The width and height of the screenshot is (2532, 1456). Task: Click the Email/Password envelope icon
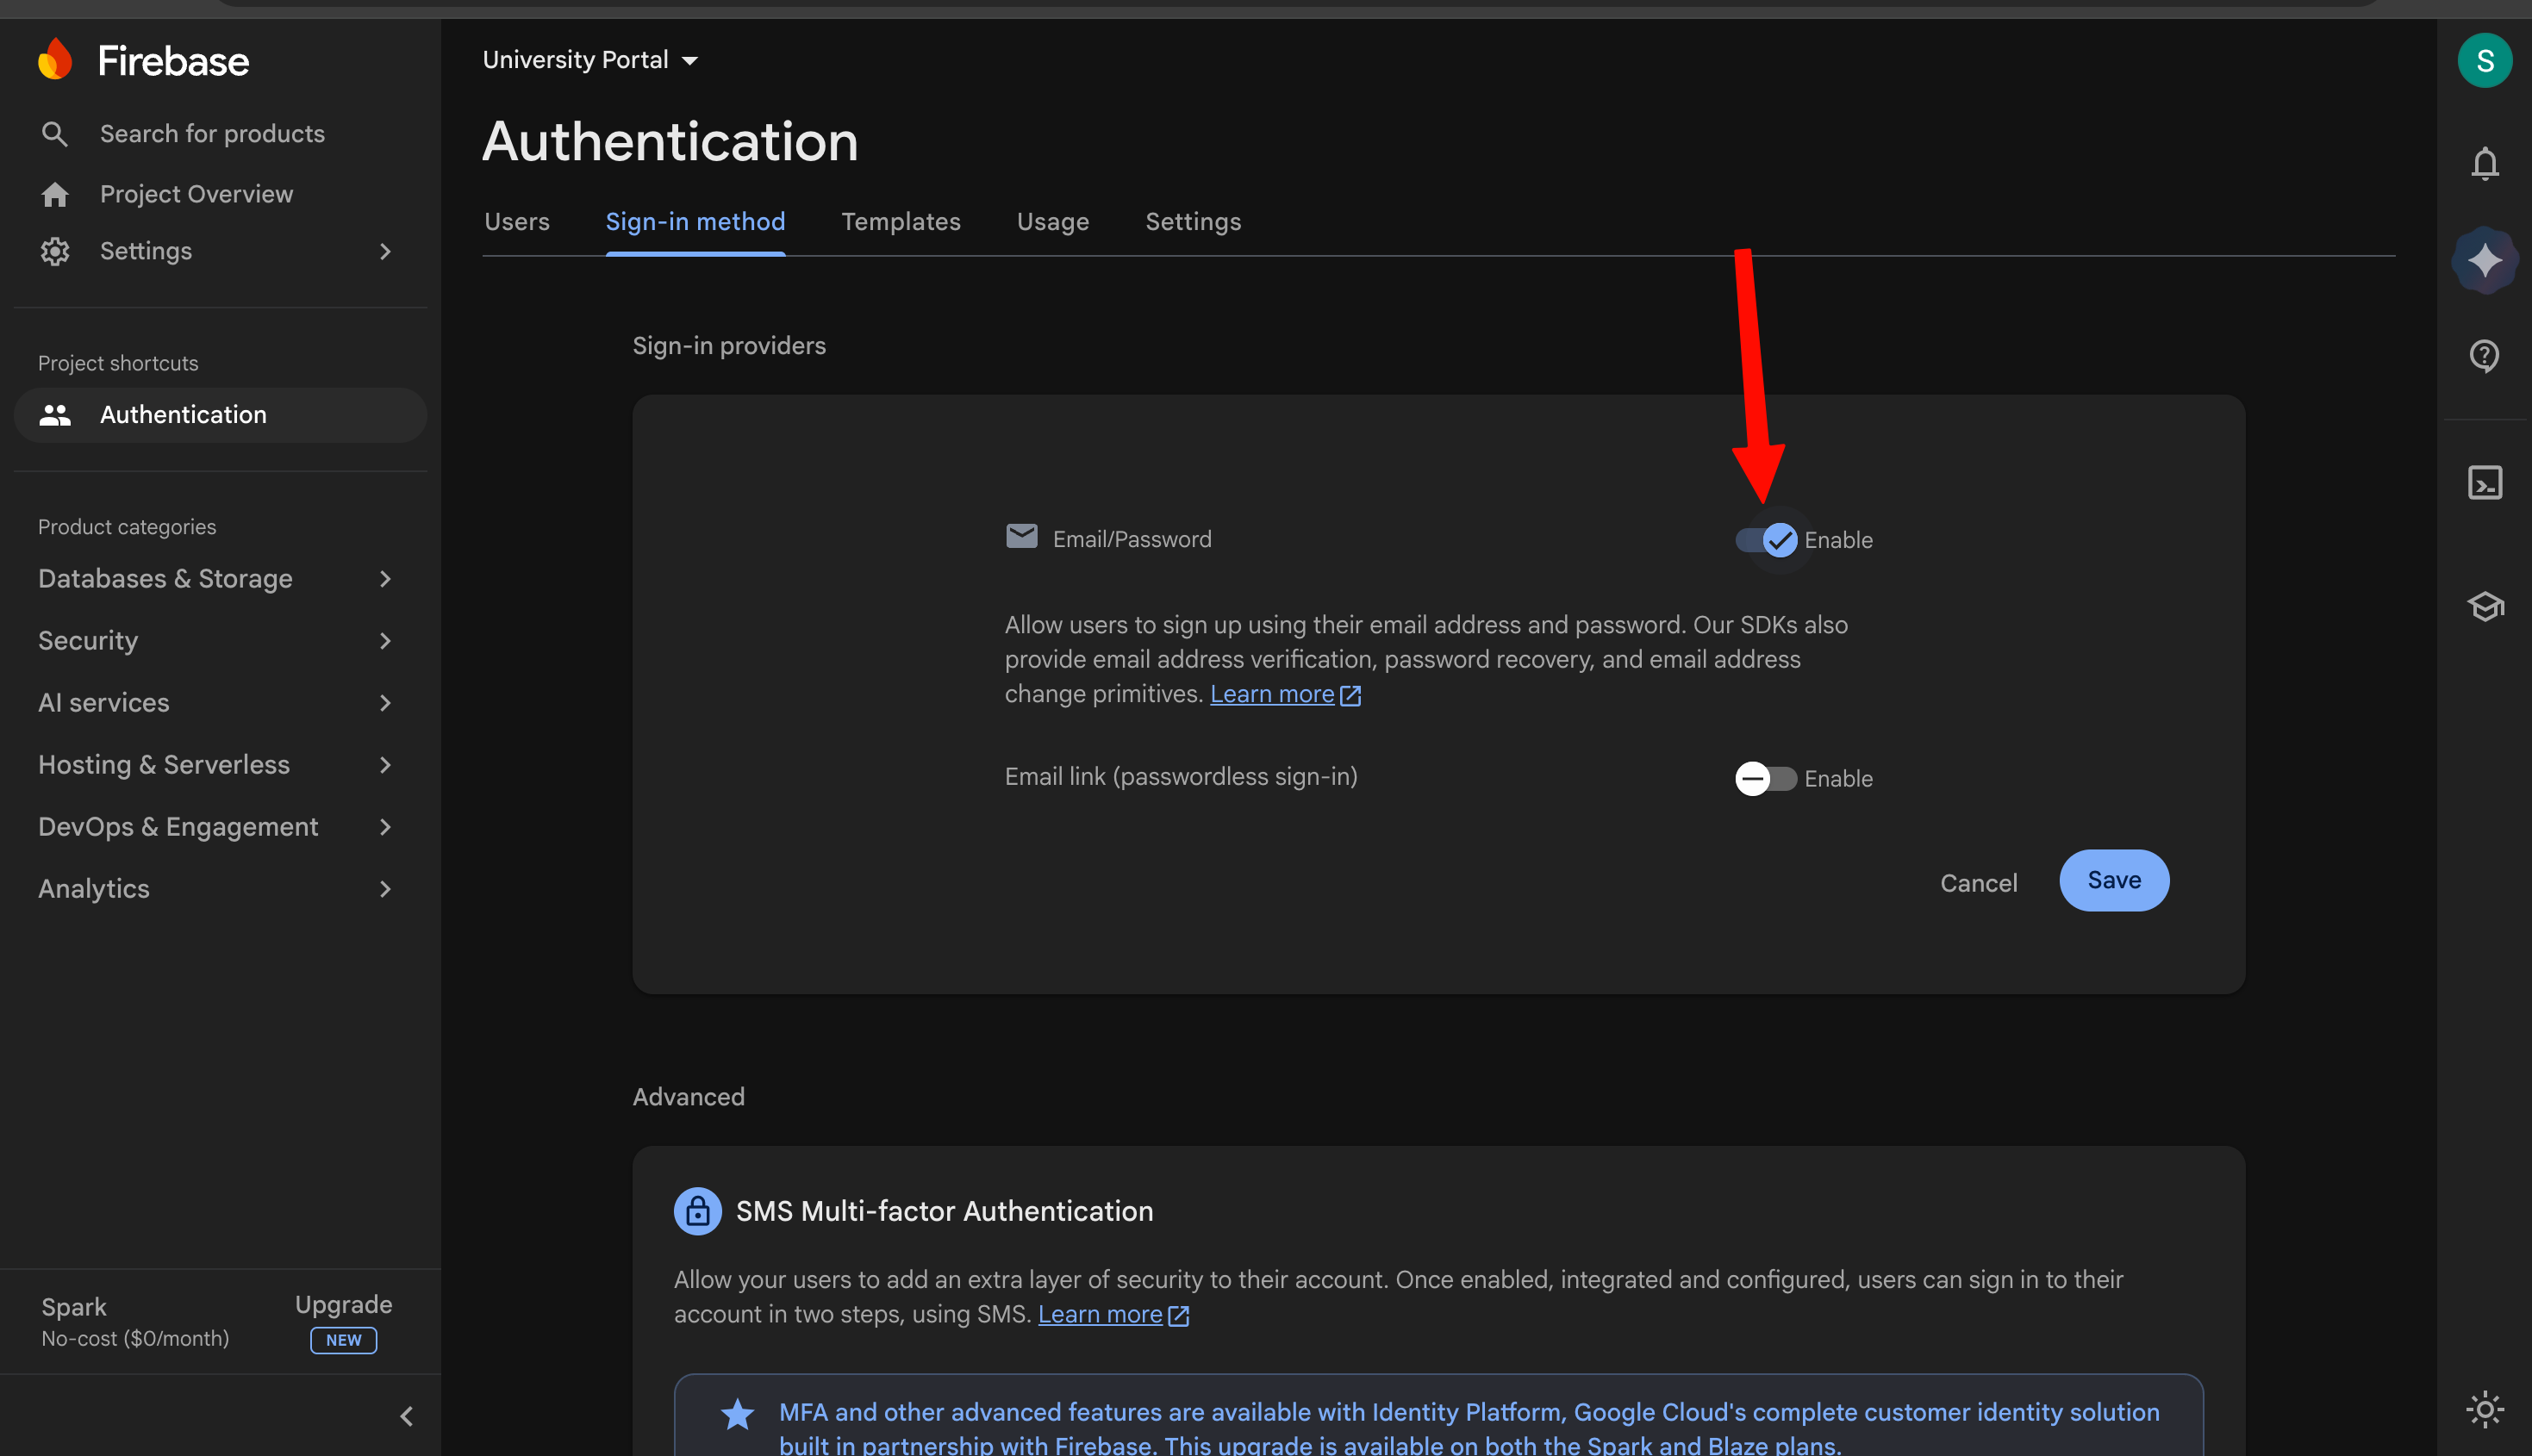pyautogui.click(x=1021, y=537)
